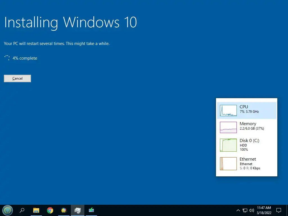Select the CPU performance entry
This screenshot has width=288, height=216.
(247, 110)
